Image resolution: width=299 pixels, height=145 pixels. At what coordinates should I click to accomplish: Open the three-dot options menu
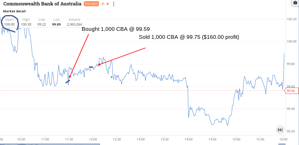coord(114,4)
